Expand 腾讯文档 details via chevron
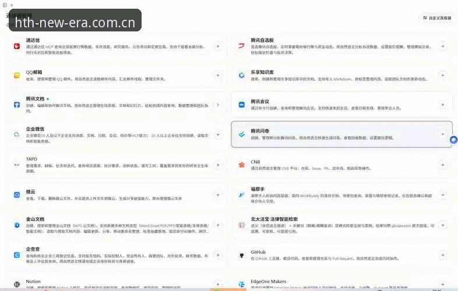The height and width of the screenshot is (291, 458). 218,105
